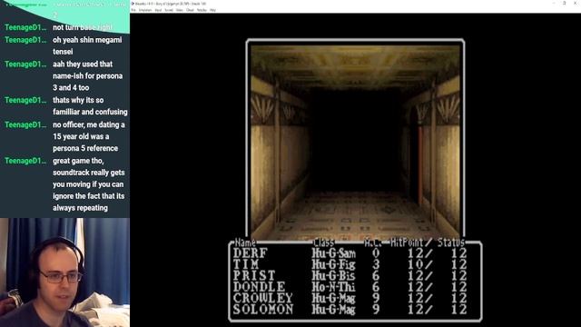
Task: Click chat message about persona 3 and 4
Action: tap(87, 76)
